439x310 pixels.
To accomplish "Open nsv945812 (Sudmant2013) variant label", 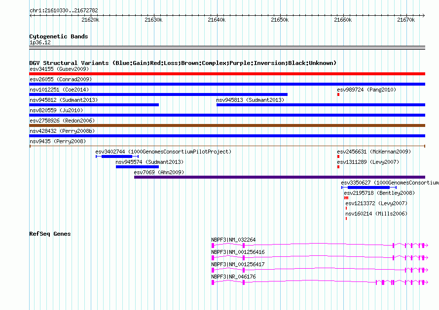I will [64, 100].
